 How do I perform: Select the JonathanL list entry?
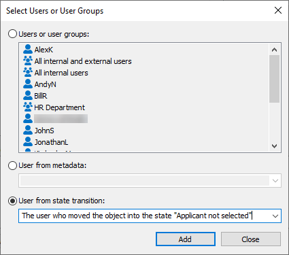click(x=51, y=142)
